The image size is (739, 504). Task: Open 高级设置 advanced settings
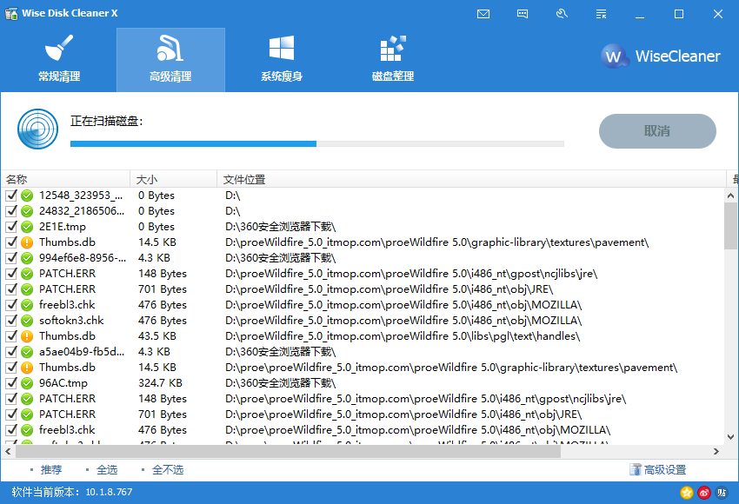coord(658,469)
